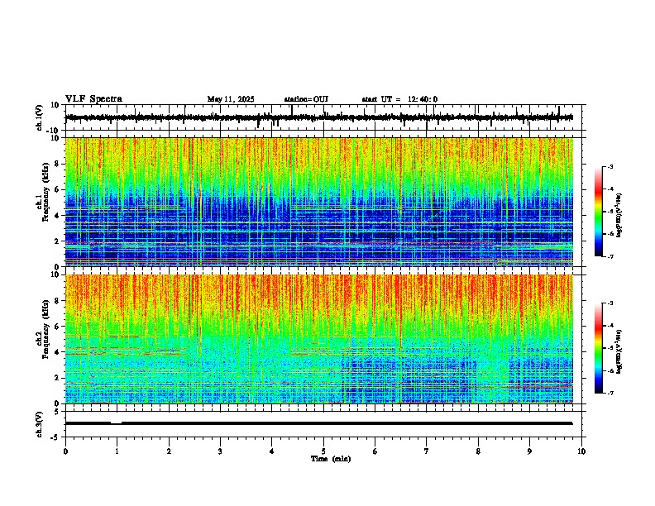Click the ch.3 flat voltage trace

[x=318, y=423]
